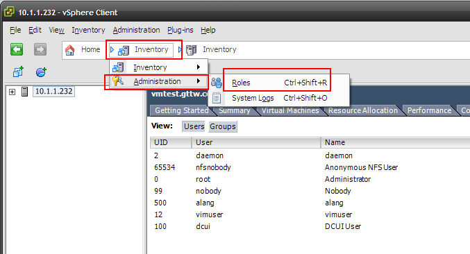The image size is (470, 254).
Task: Switch to the Getting Started tab
Action: pyautogui.click(x=182, y=110)
